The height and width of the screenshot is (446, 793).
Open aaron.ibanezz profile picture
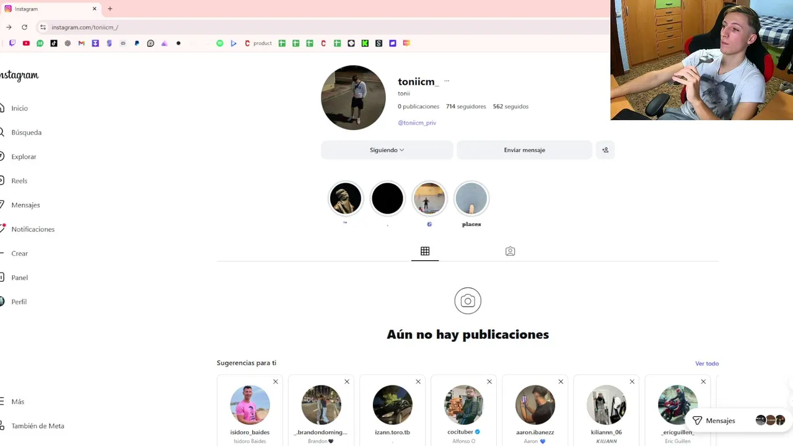tap(535, 404)
